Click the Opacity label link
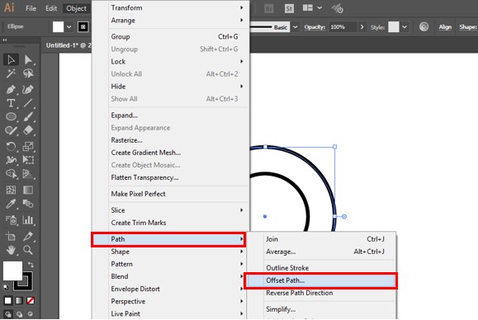 [315, 27]
